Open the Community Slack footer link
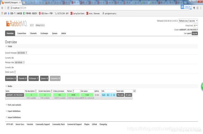The image size is (203, 134). (58, 124)
